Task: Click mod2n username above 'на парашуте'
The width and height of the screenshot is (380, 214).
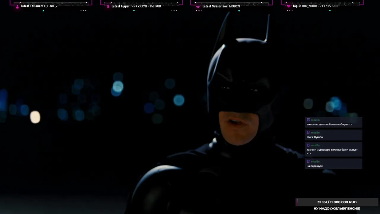Action: click(315, 161)
